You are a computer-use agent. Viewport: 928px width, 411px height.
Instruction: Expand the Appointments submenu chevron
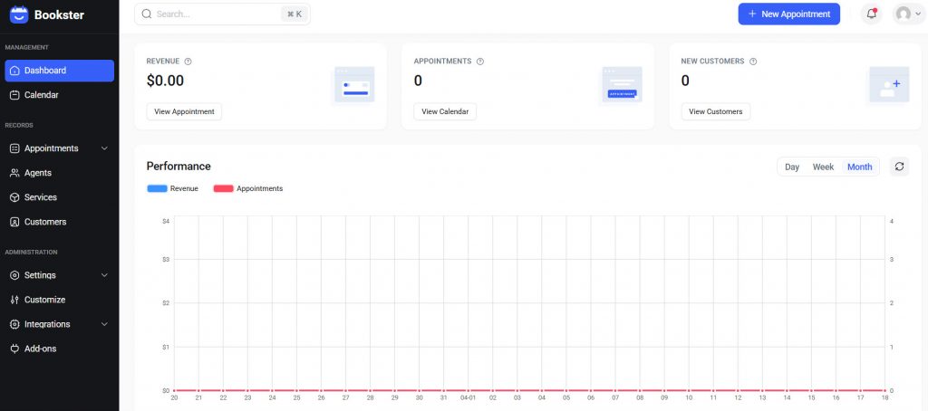pyautogui.click(x=105, y=148)
